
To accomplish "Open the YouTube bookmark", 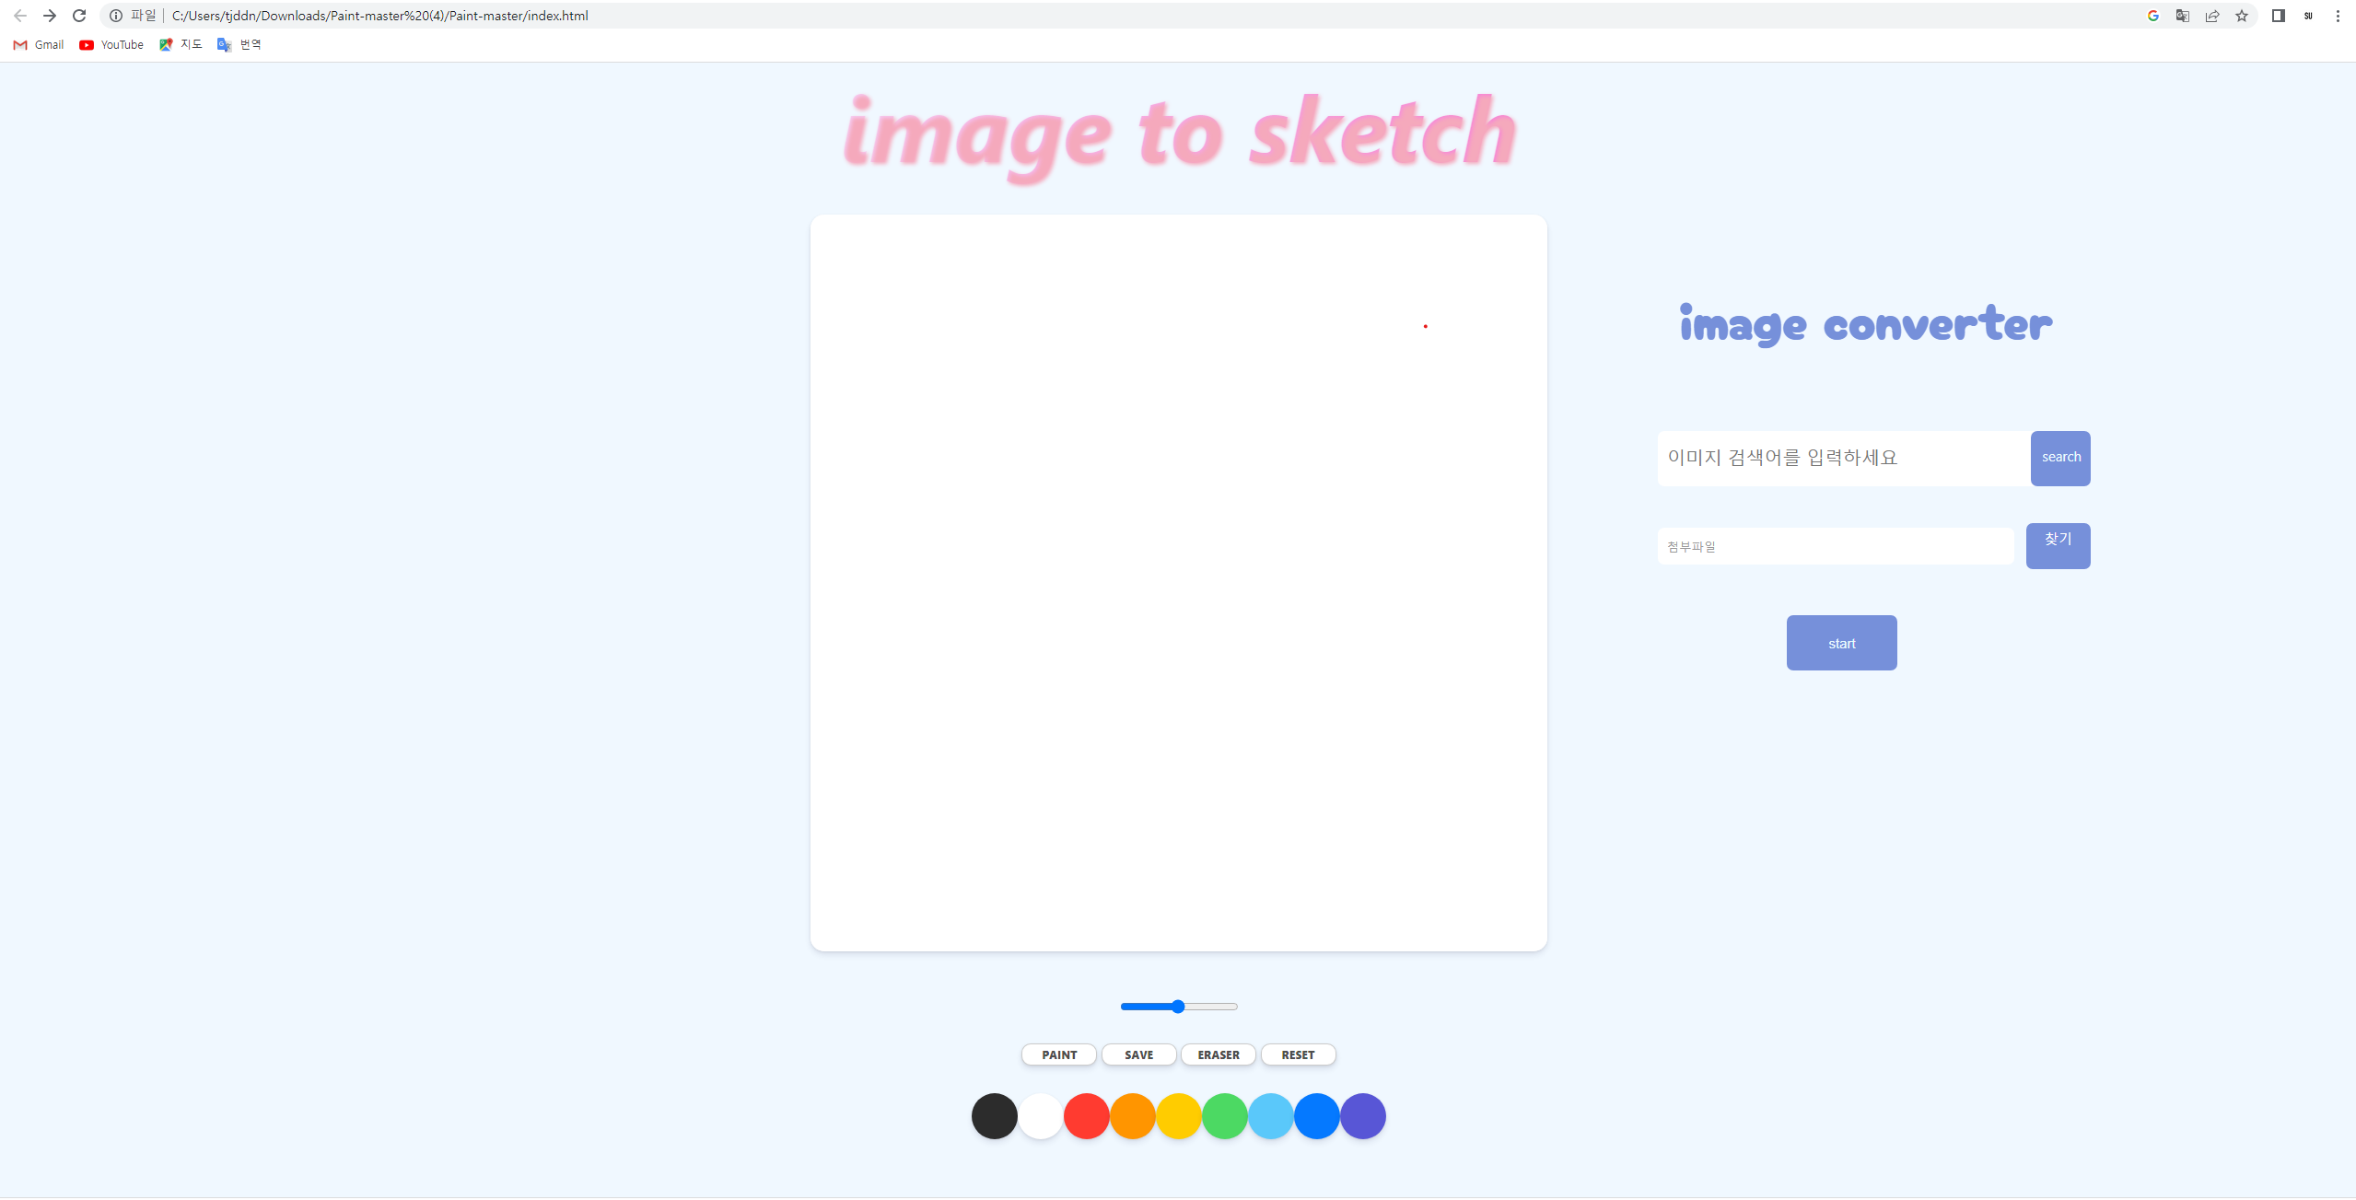I will point(111,44).
